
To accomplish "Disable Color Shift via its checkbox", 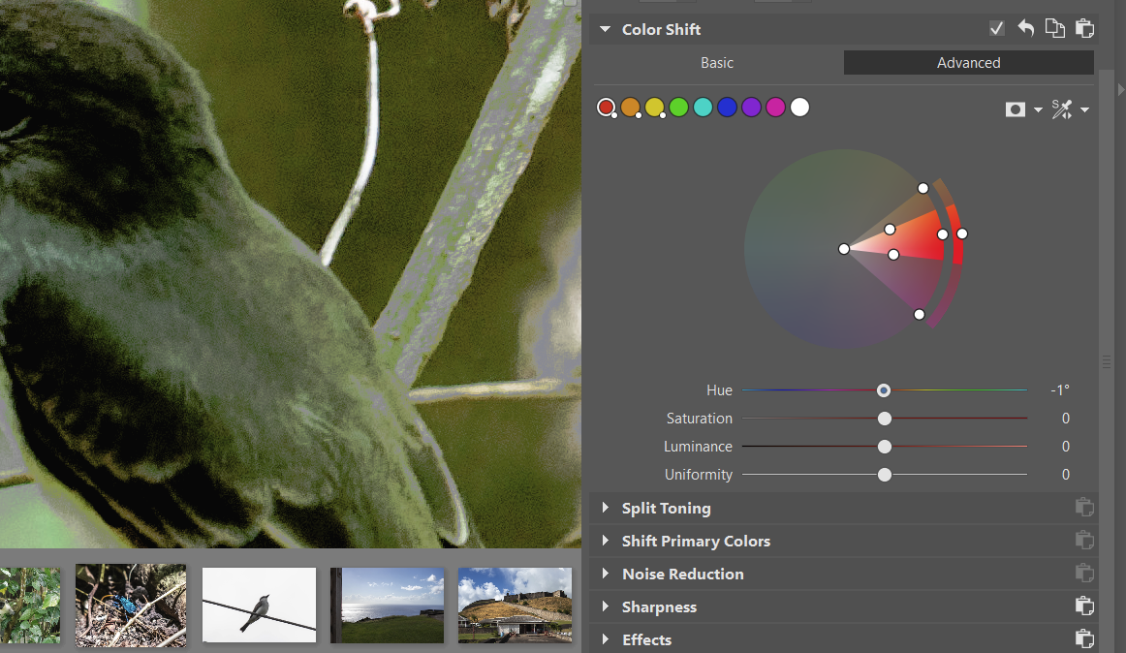I will pos(997,28).
